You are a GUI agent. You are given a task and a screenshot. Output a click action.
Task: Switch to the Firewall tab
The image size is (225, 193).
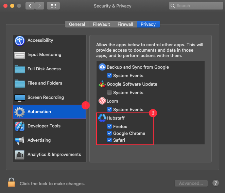125,24
